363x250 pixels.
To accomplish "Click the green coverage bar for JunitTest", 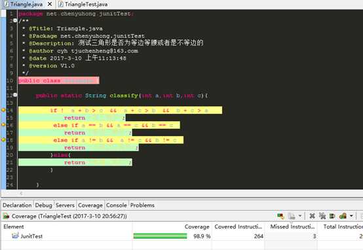I will [x=160, y=236].
